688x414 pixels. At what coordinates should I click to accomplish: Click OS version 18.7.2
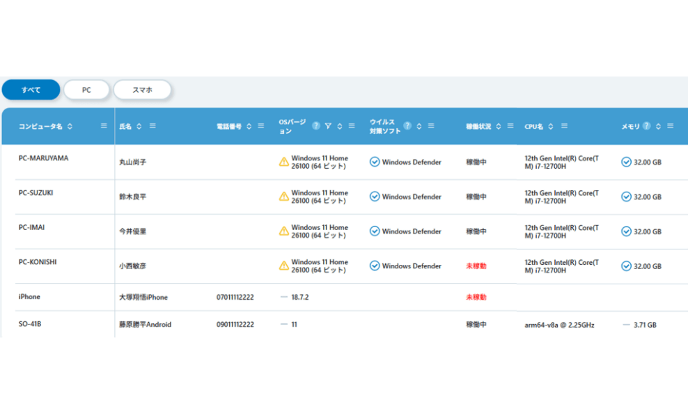[x=300, y=297]
